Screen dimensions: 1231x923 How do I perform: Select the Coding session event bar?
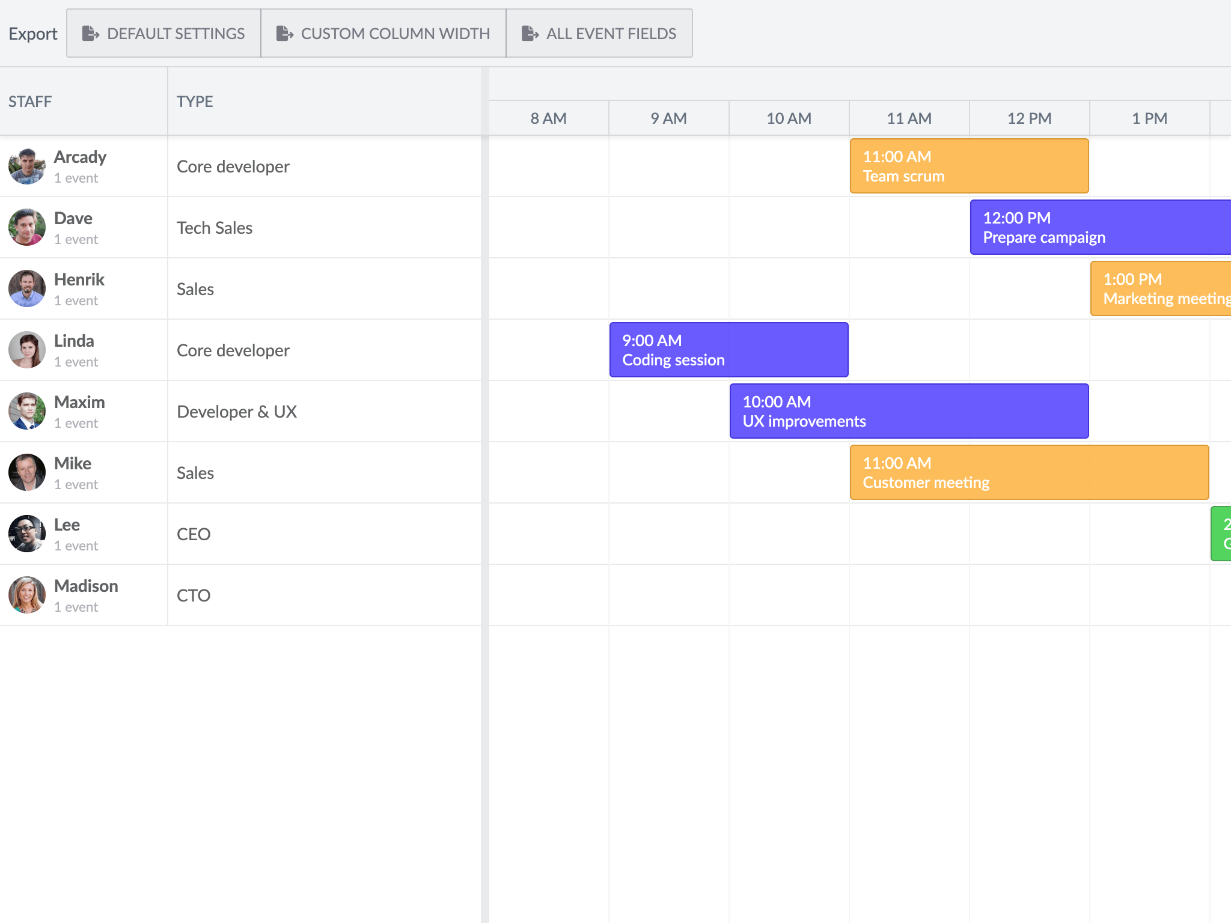(x=729, y=350)
